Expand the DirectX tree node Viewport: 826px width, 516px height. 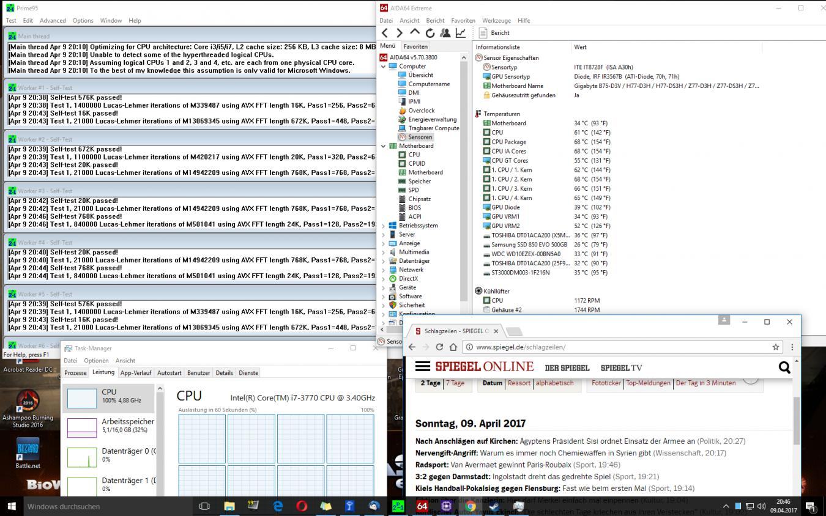pos(384,279)
